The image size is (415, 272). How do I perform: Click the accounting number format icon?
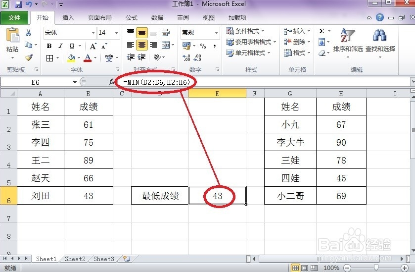pyautogui.click(x=186, y=46)
